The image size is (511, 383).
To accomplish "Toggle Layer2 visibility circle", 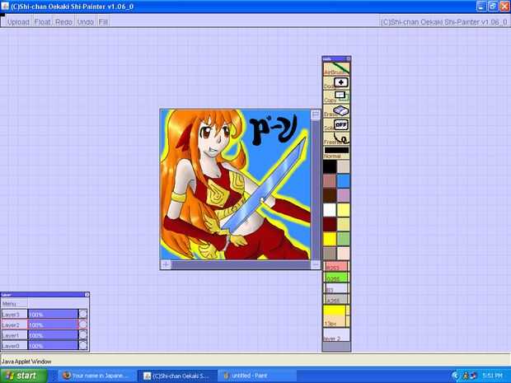I will (83, 325).
